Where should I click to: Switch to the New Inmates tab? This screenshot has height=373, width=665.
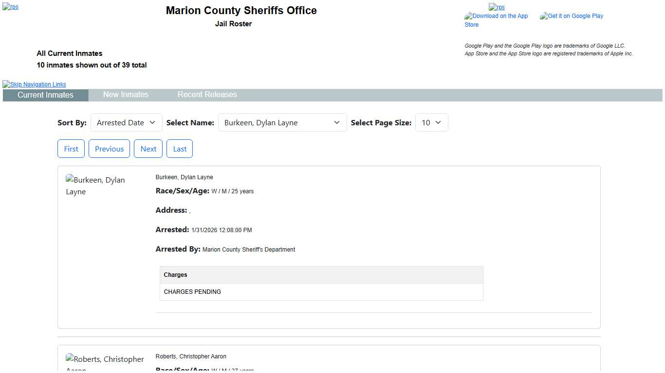(126, 95)
